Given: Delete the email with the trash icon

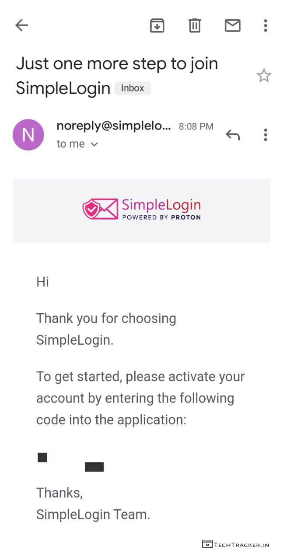Looking at the screenshot, I should tap(195, 26).
